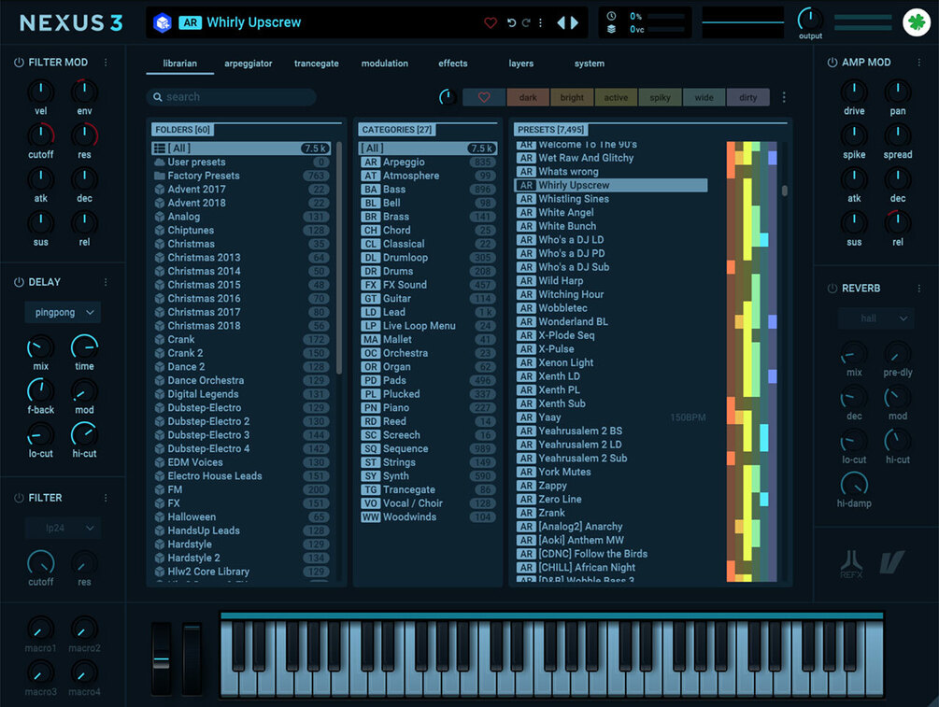Select the Bass category
Viewport: 939px width, 707px height.
click(x=428, y=190)
